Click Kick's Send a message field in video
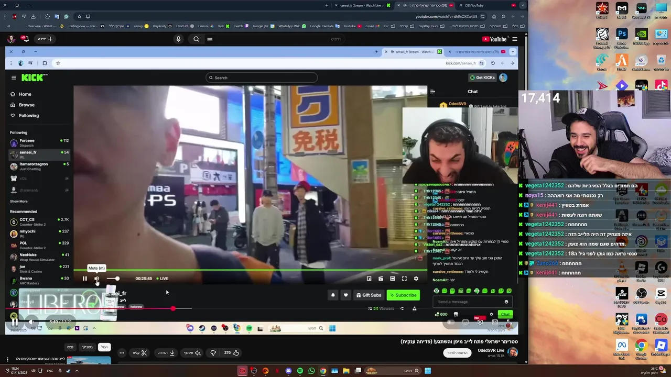 click(x=472, y=302)
